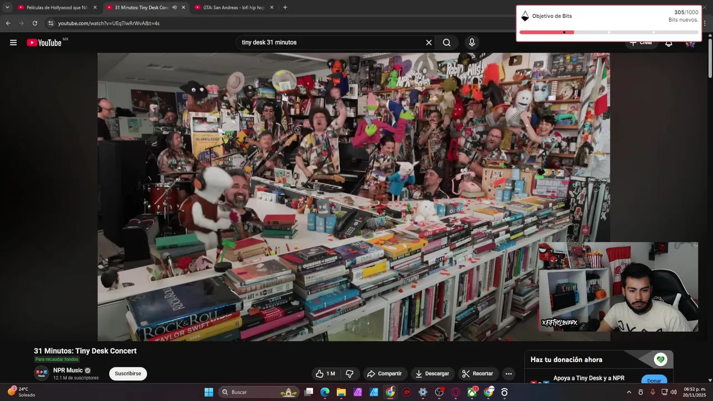Click the Suscribirse button

point(128,374)
